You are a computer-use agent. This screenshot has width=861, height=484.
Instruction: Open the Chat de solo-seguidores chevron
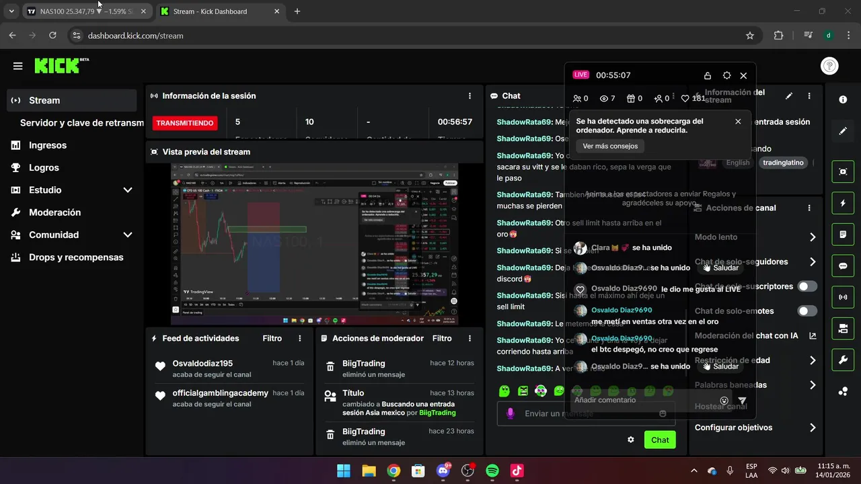click(813, 262)
